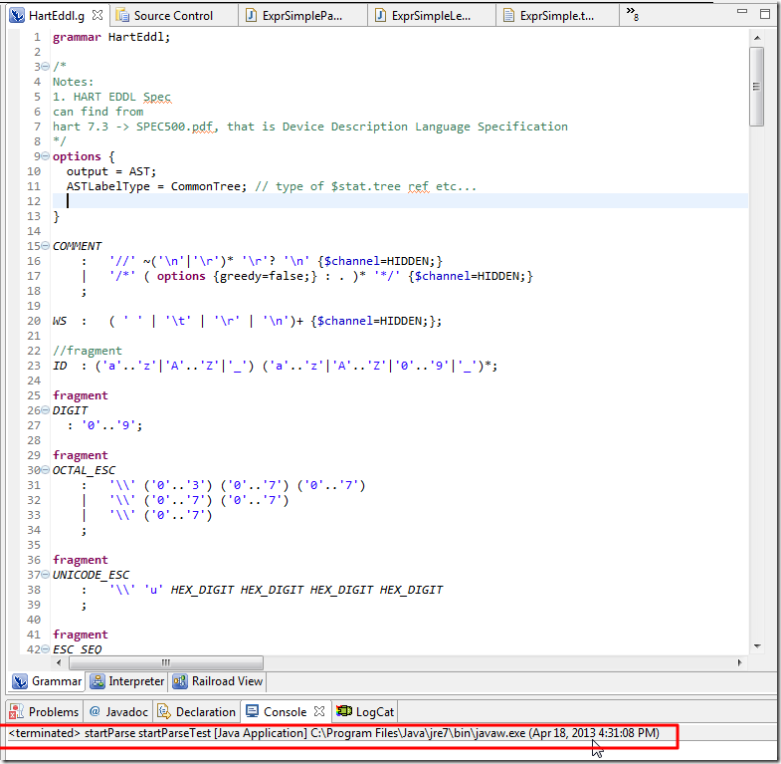This screenshot has height=764, width=781.
Task: Click the first HEX_DIGIT on line 38
Action: point(202,590)
